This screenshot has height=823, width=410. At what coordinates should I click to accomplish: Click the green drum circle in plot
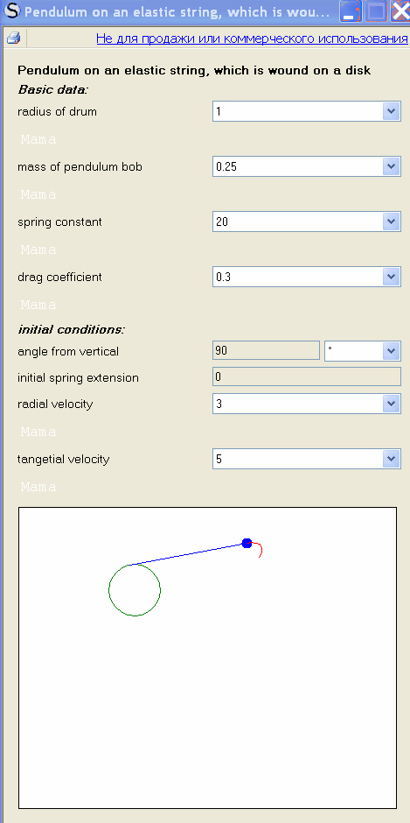click(x=135, y=590)
